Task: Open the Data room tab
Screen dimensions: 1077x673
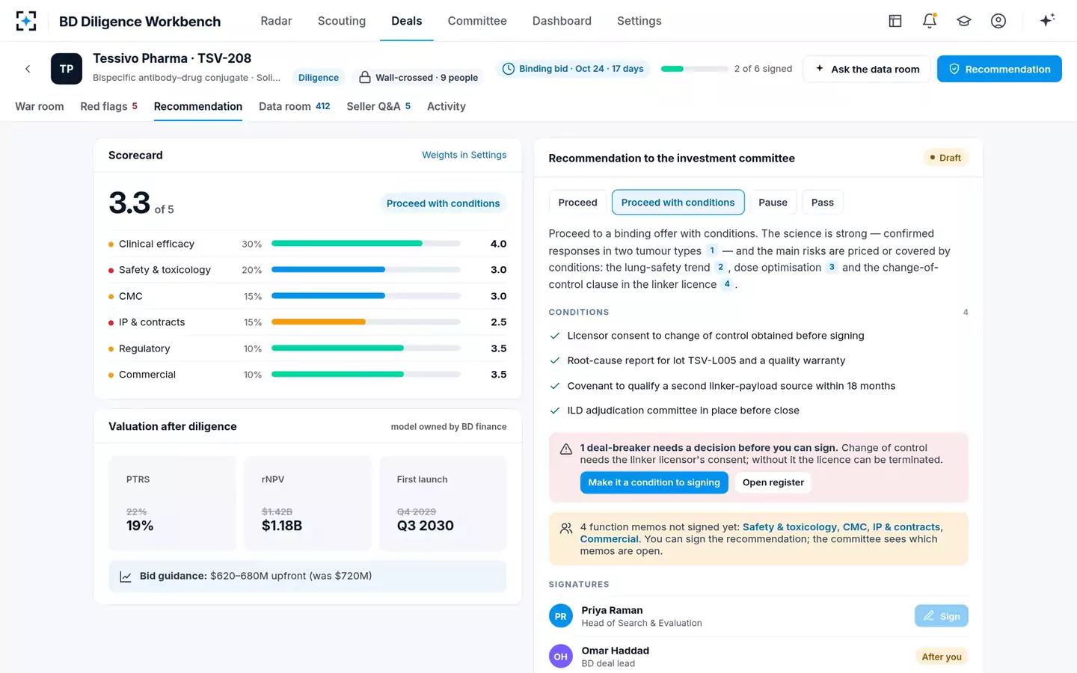Action: [x=295, y=106]
